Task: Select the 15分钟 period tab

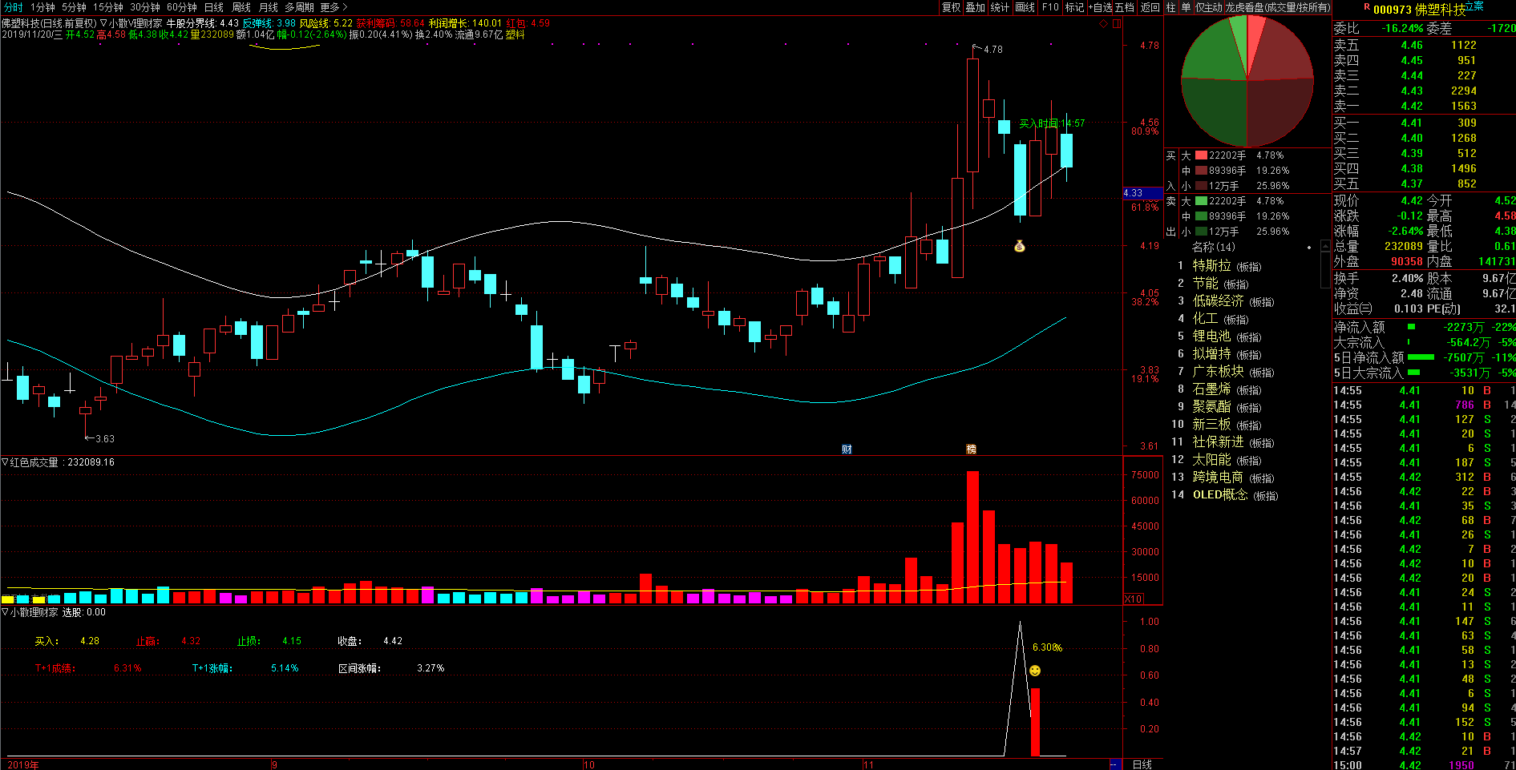Action: [x=108, y=7]
